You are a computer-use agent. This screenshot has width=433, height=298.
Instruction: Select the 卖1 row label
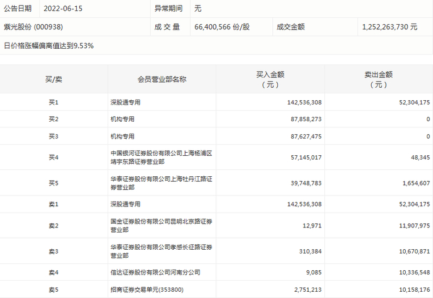pos(54,204)
